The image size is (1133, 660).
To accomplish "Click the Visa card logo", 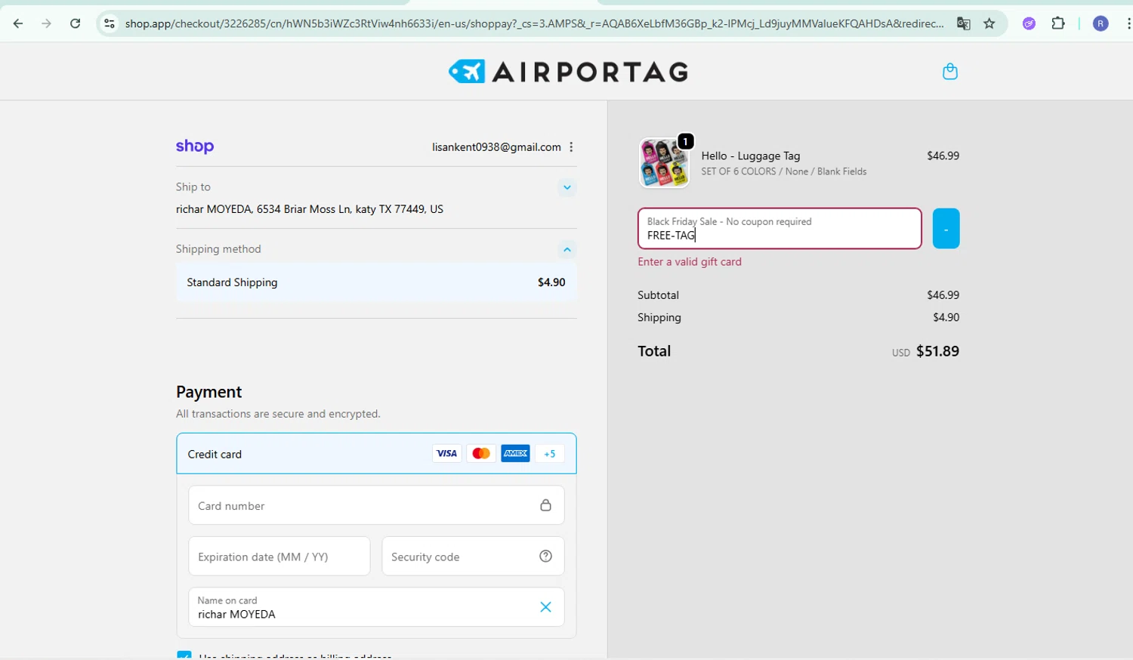I will coord(446,454).
